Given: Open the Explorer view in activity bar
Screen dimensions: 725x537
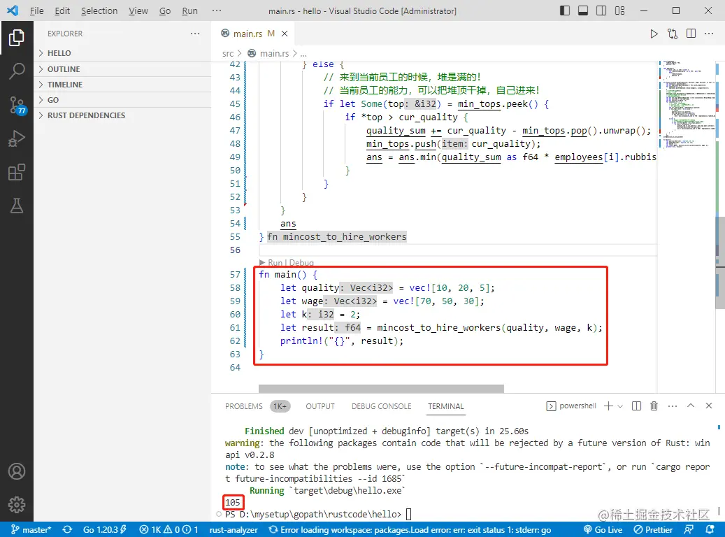Looking at the screenshot, I should coord(17,38).
